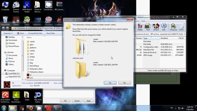This screenshot has width=197, height=111.
Task: Click the Video folder desktop icon
Action: pyautogui.click(x=27, y=96)
